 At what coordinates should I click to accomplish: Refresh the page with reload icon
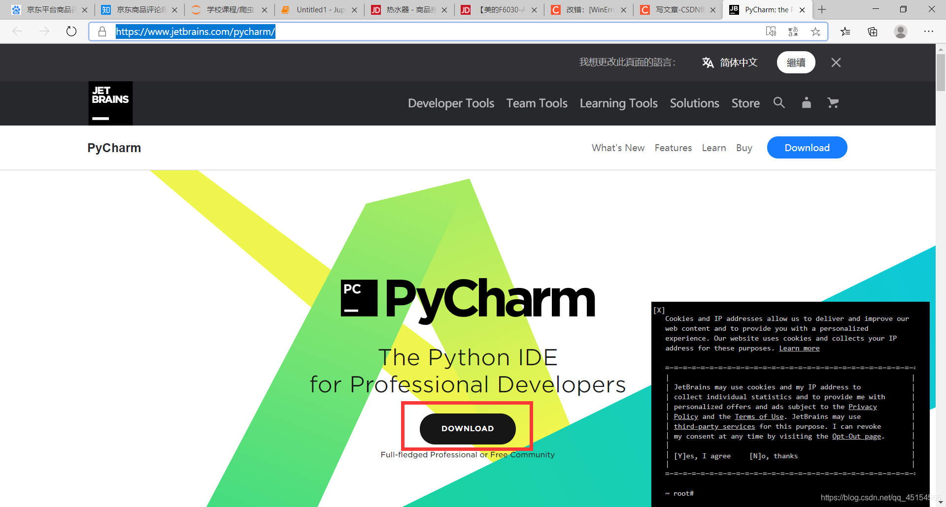(x=71, y=32)
